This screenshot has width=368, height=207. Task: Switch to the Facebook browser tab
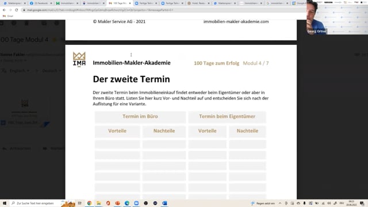(41, 3)
